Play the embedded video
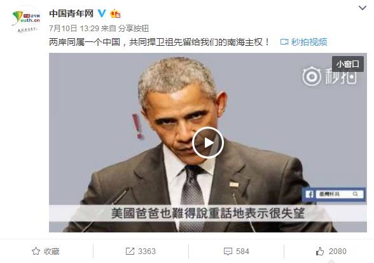This screenshot has width=374, height=263. click(x=208, y=143)
